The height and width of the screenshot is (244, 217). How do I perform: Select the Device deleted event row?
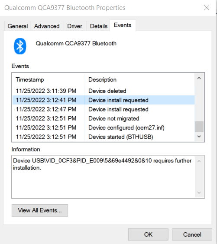click(x=104, y=91)
